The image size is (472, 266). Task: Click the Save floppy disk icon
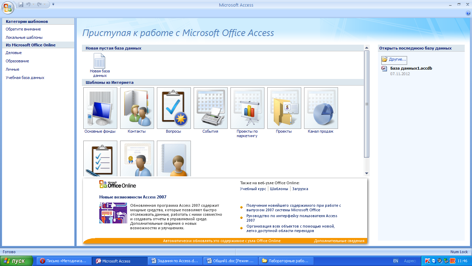tap(21, 5)
